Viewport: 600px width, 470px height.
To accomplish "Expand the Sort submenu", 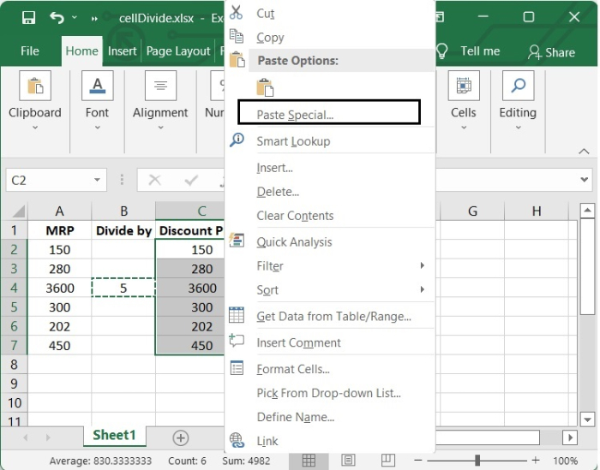I will (422, 290).
